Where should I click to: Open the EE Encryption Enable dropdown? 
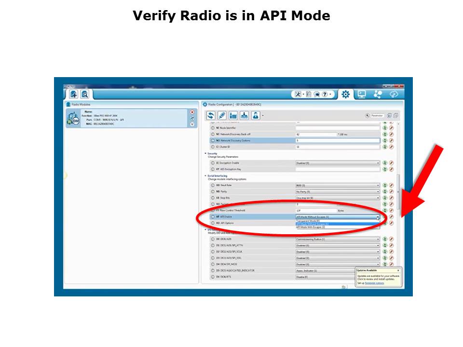[x=378, y=163]
